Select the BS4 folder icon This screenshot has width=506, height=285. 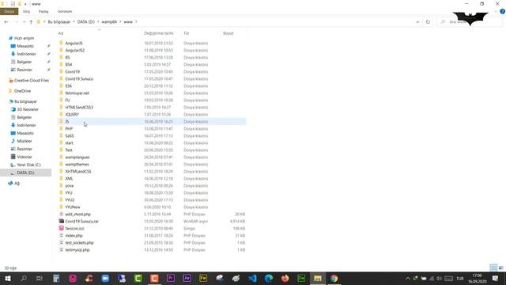point(61,64)
